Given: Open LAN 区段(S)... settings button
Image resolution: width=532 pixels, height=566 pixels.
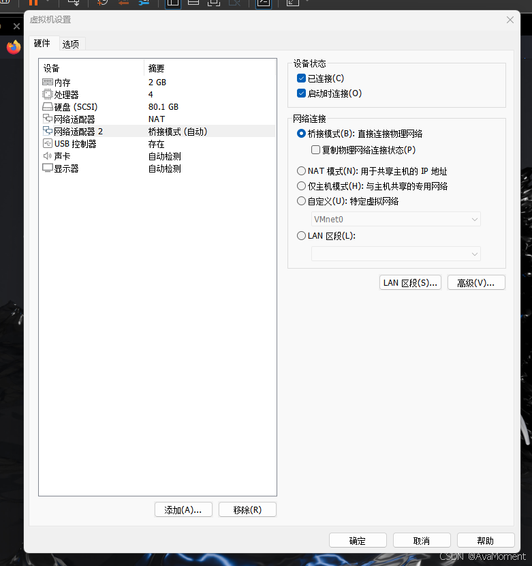Looking at the screenshot, I should [410, 282].
